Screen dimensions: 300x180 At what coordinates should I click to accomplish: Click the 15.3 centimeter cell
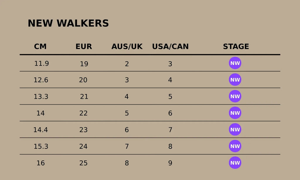coord(41,146)
